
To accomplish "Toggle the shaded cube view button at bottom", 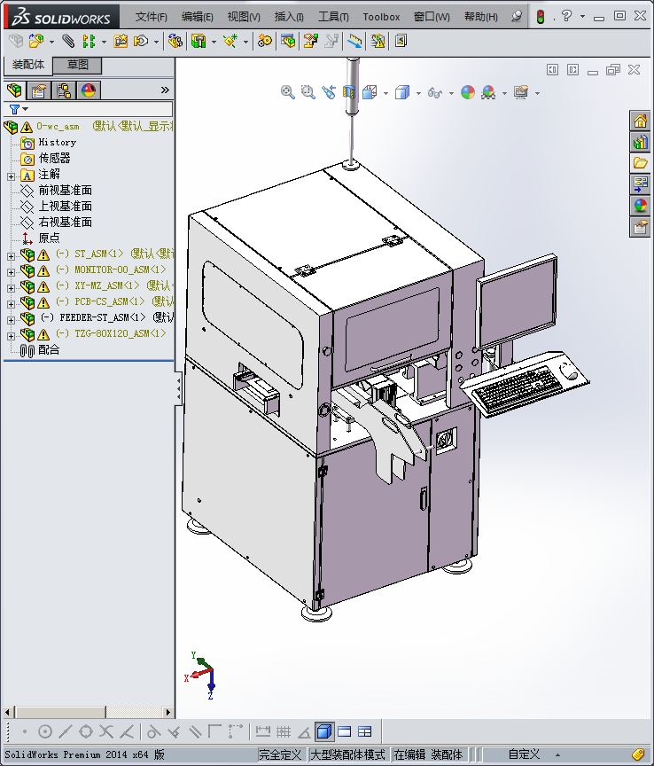I will coord(323,731).
